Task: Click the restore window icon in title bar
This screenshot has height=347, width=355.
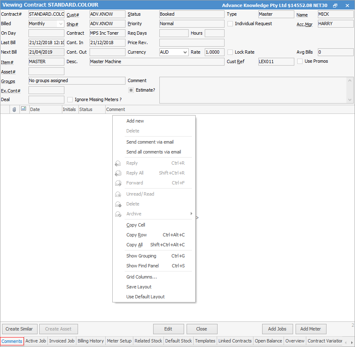Action: click(335, 5)
